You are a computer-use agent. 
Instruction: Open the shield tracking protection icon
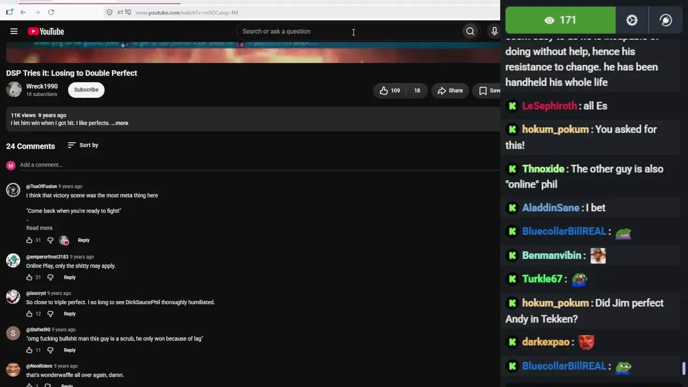(x=110, y=12)
